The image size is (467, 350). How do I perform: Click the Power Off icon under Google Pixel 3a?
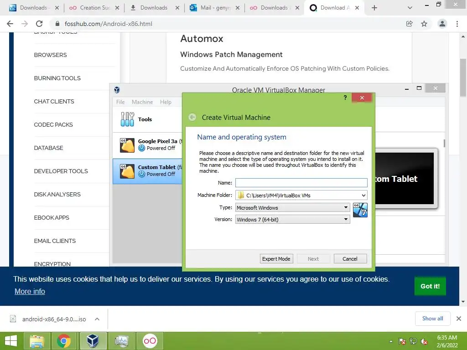(142, 148)
